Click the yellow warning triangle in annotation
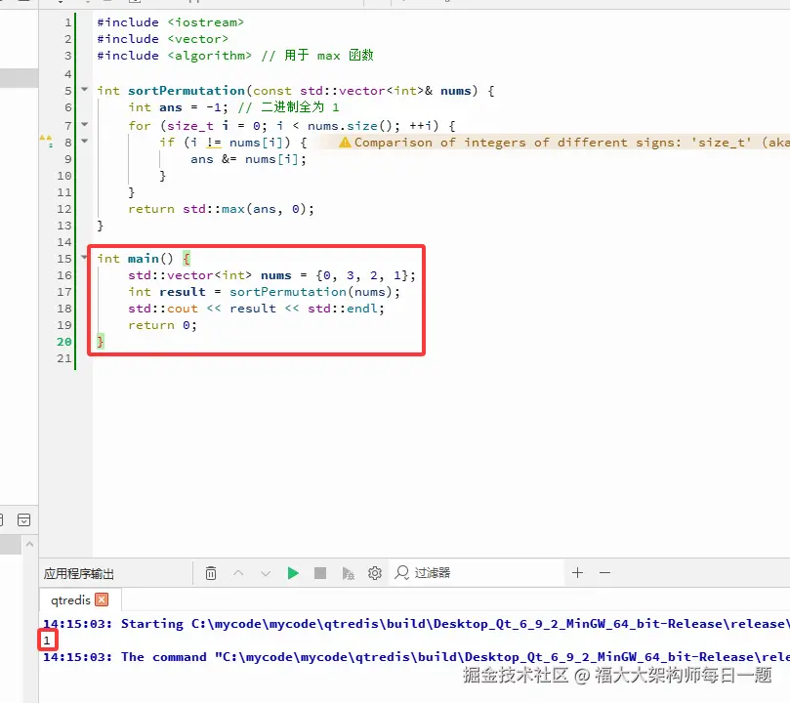The image size is (790, 703). coord(345,143)
